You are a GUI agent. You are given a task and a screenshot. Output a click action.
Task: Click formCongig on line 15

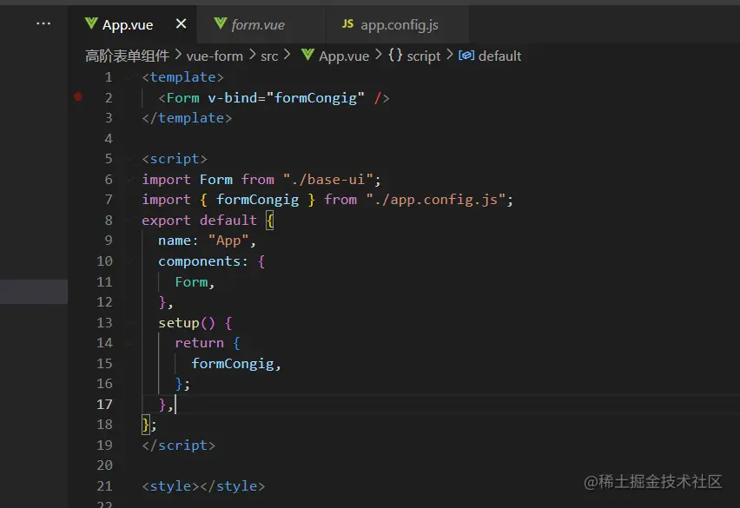click(x=233, y=364)
